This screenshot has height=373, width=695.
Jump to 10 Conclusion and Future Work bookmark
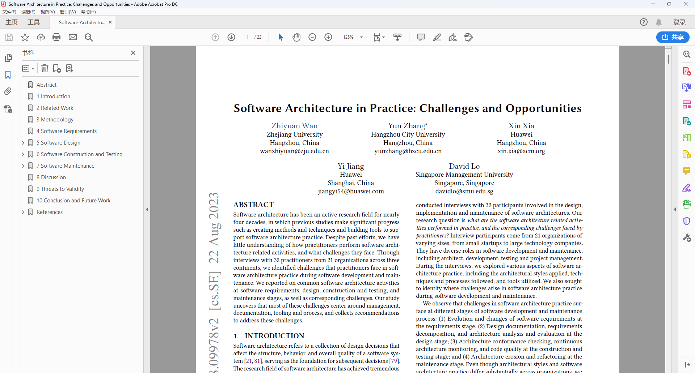73,201
